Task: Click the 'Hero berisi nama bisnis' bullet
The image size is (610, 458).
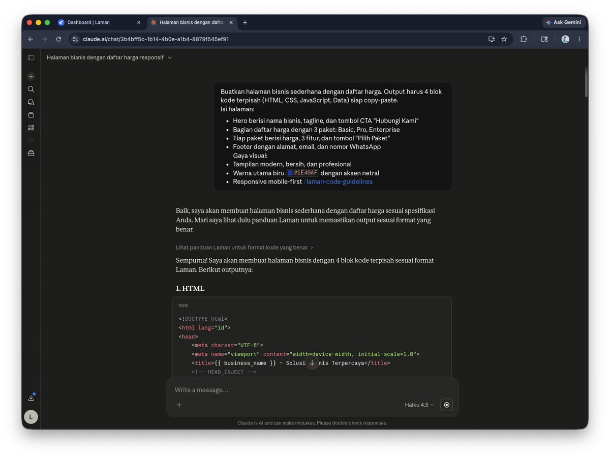Action: [325, 121]
